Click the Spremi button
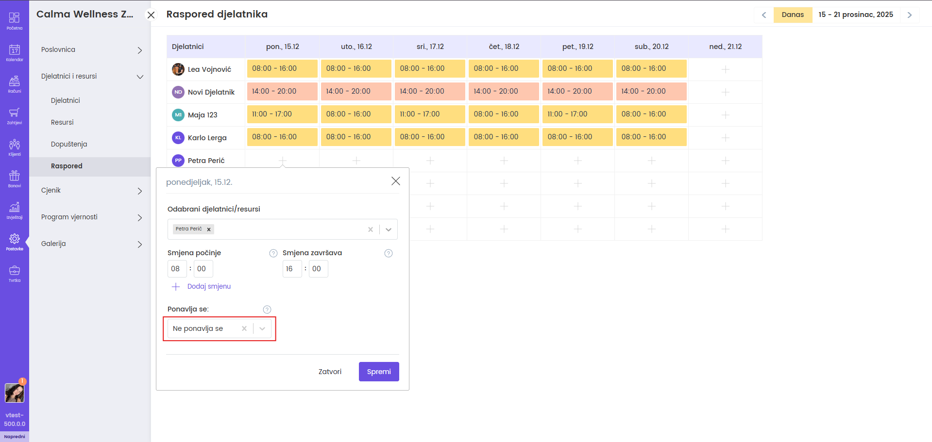Image resolution: width=932 pixels, height=442 pixels. (379, 372)
